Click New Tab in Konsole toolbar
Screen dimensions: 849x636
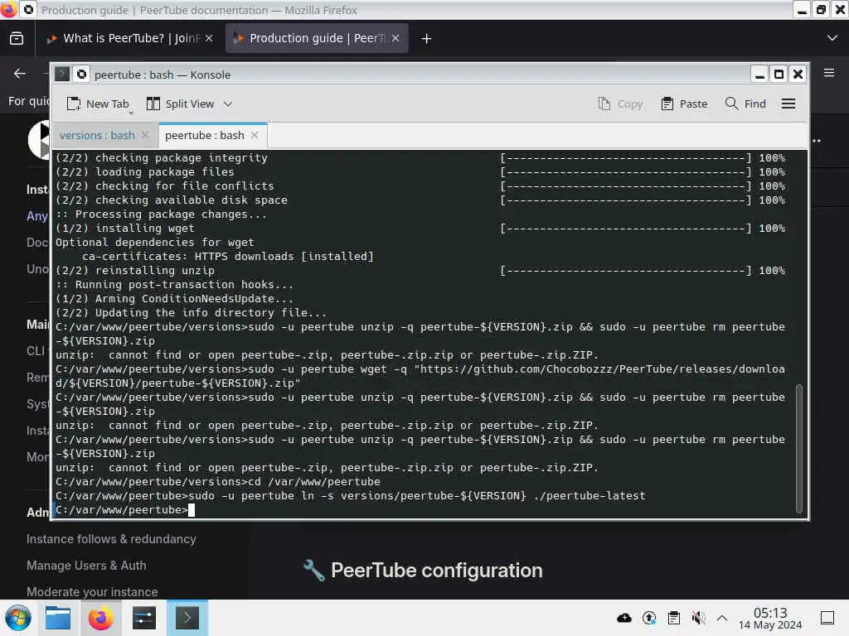98,104
